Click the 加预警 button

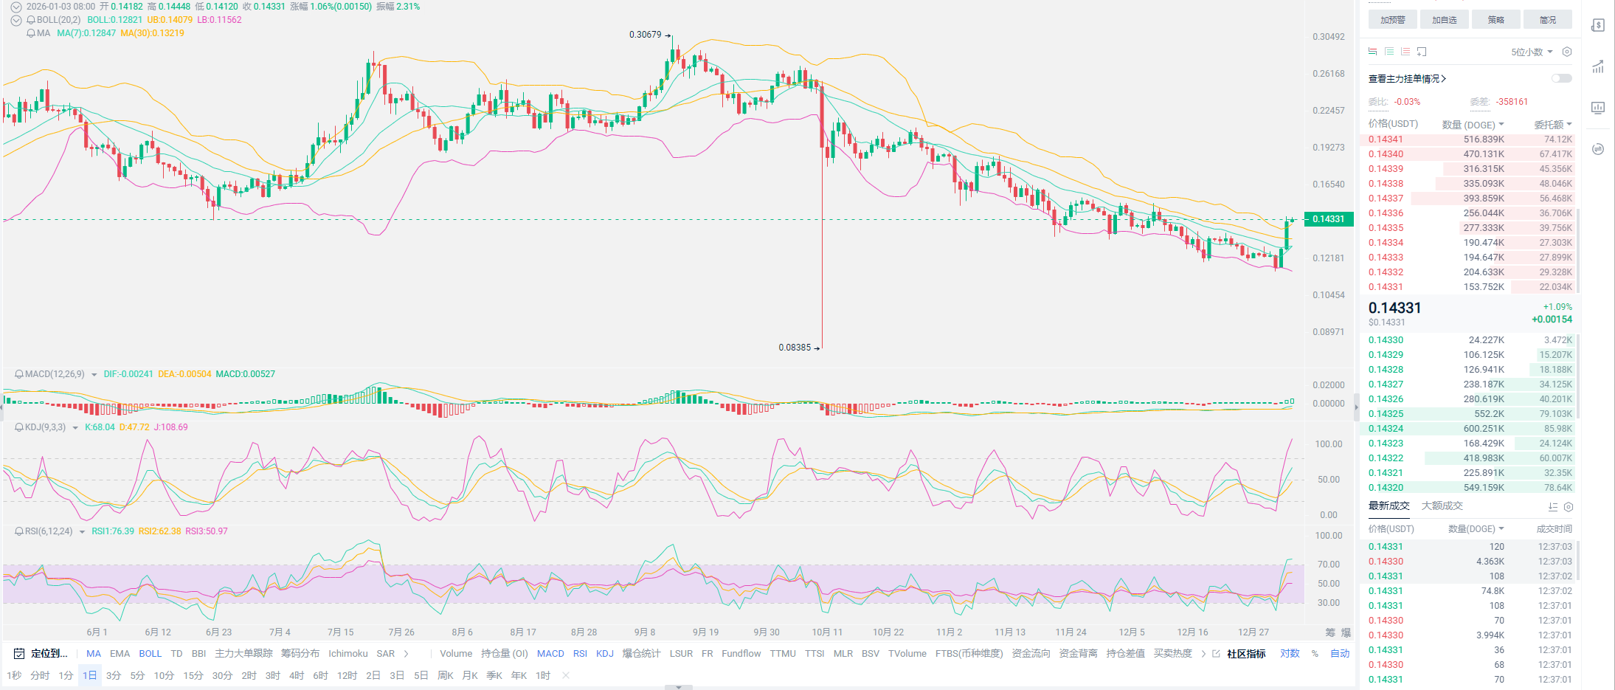[x=1392, y=20]
